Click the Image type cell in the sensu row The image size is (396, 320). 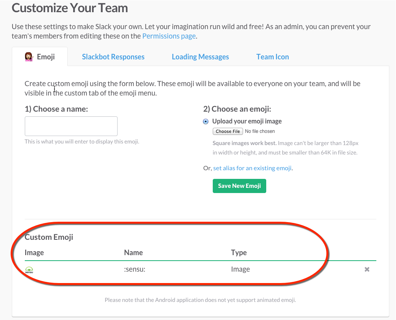coord(240,269)
